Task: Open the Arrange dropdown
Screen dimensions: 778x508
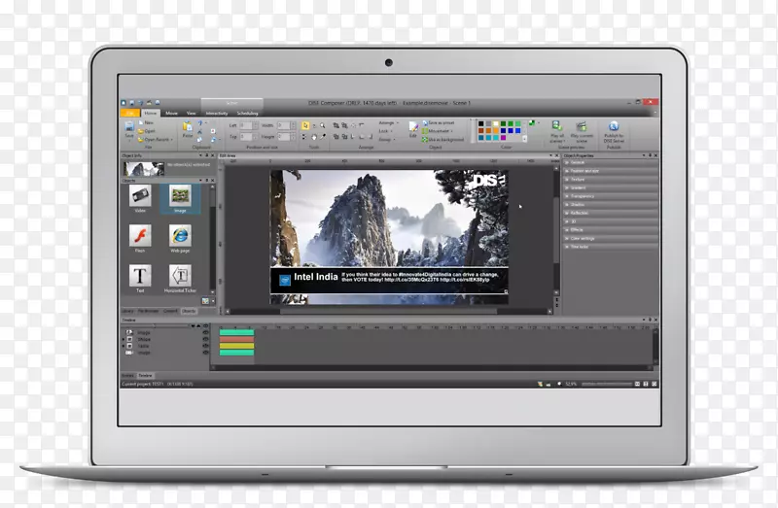Action: (x=388, y=123)
